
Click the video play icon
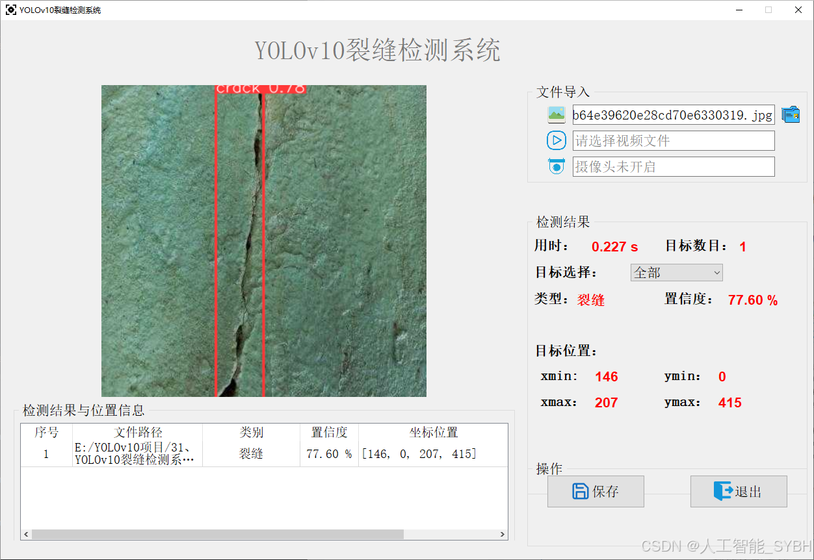pos(557,140)
